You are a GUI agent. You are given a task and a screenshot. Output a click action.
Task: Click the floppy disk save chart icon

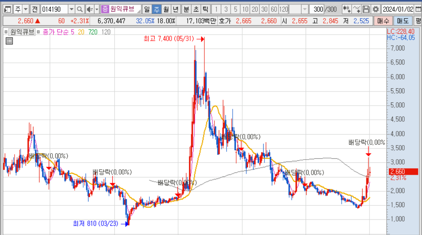pos(366,9)
